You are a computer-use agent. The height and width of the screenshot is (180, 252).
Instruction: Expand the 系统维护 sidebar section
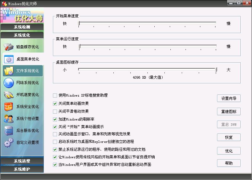(22, 169)
